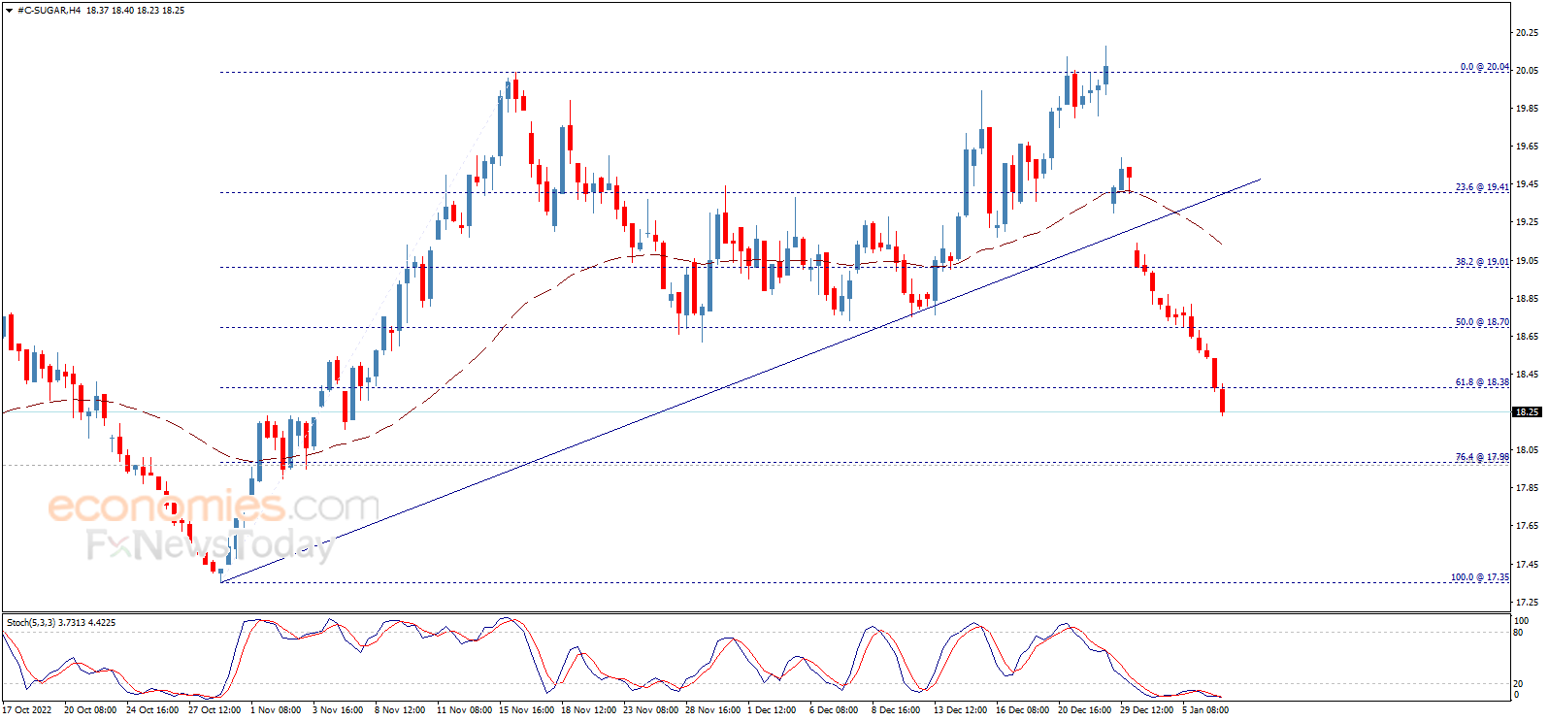Click the 17 Oct 2022 date label
Screen dimensions: 1549x721
(27, 710)
